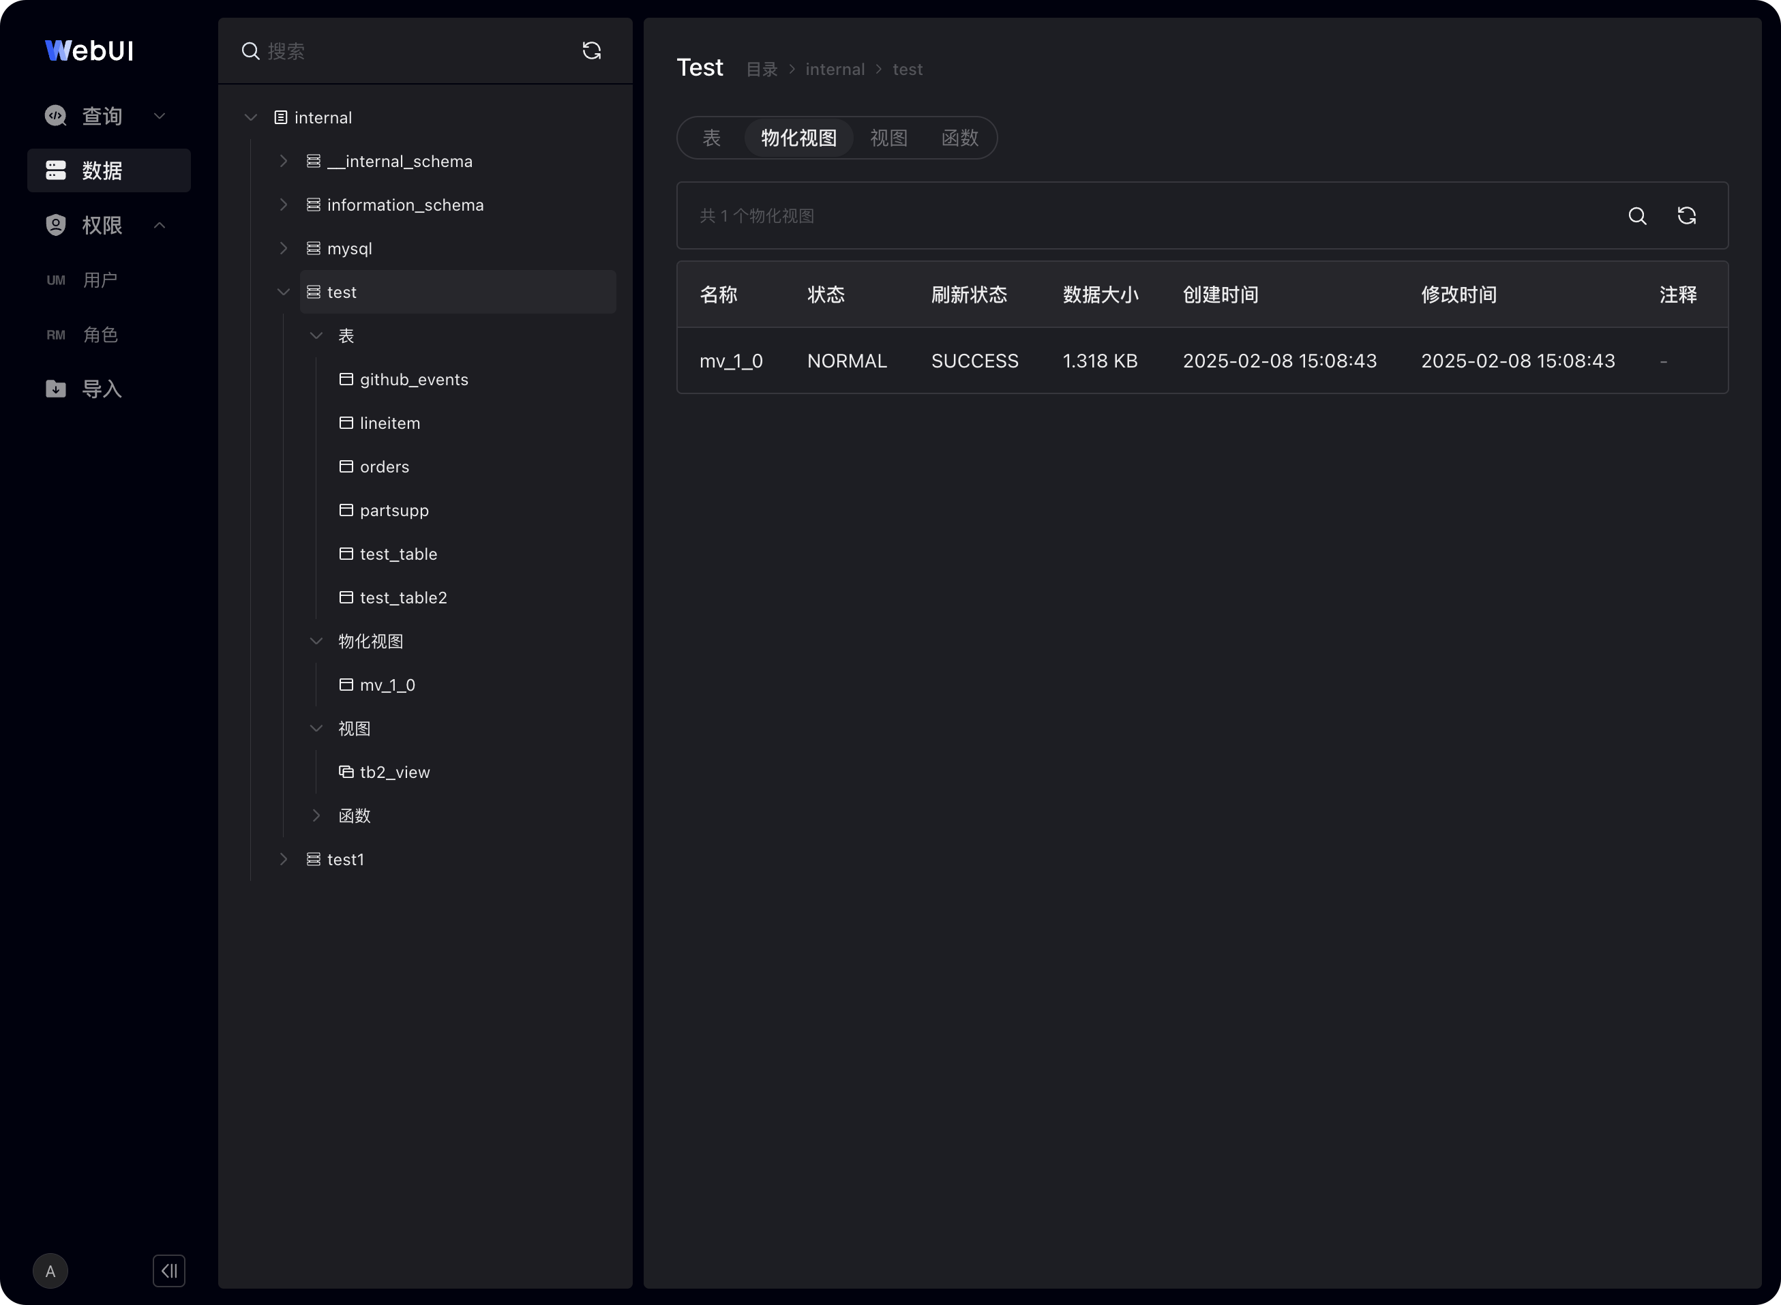The height and width of the screenshot is (1305, 1781).
Task: Click the test1 database icon
Action: [x=314, y=860]
